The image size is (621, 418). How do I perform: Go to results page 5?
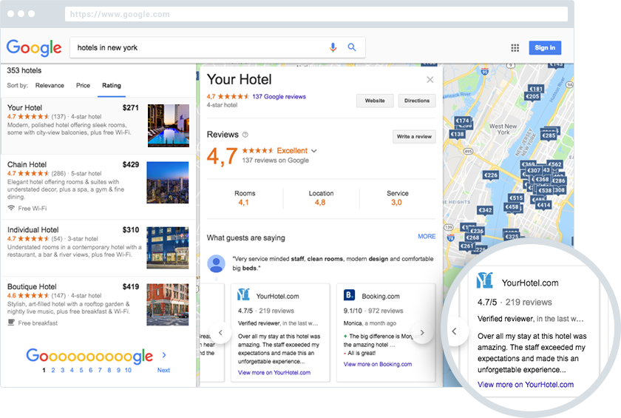[x=81, y=370]
